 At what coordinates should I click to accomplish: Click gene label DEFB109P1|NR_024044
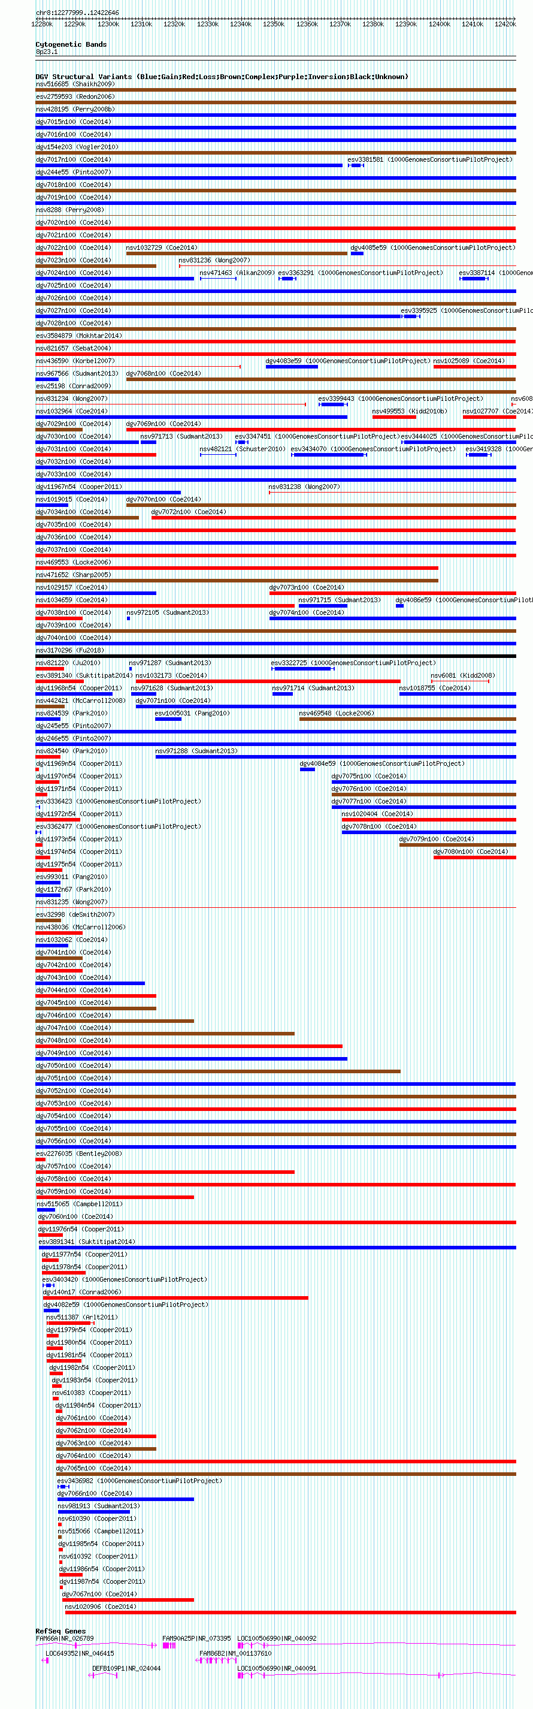[x=126, y=1668]
